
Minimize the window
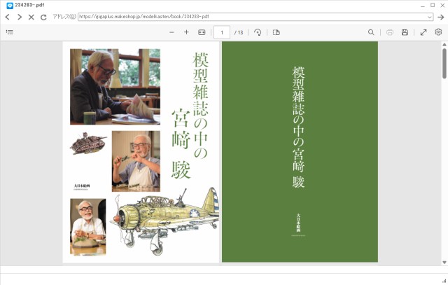pyautogui.click(x=423, y=6)
